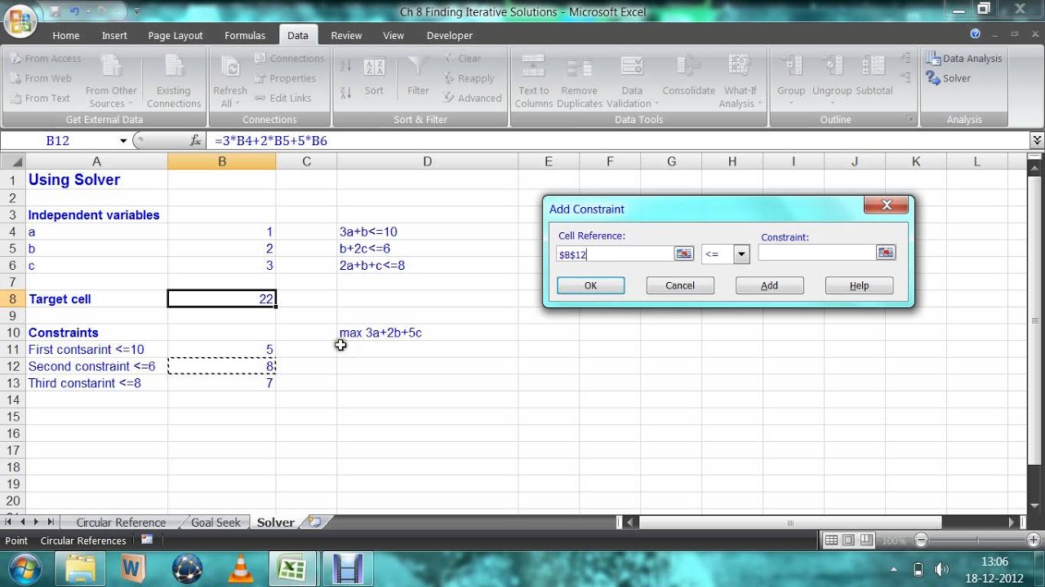Open the Sort dialog button
The height and width of the screenshot is (587, 1045).
(x=374, y=77)
